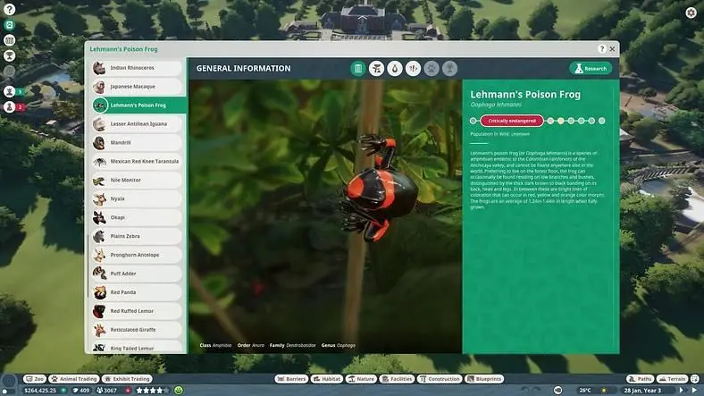Click the first dot on the conservation status scale
Image resolution: width=704 pixels, height=396 pixels.
click(473, 121)
